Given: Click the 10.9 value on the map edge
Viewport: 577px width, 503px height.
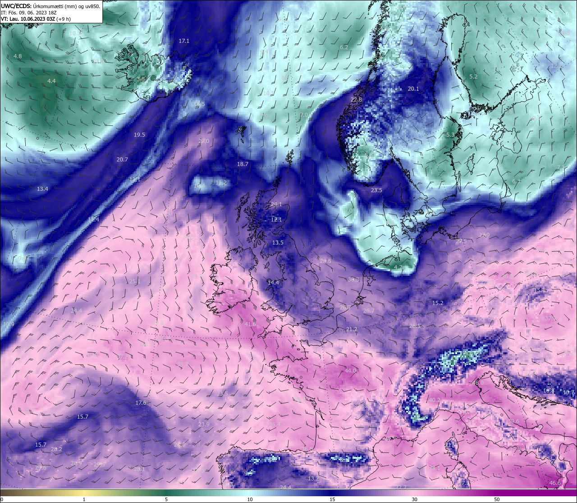Looking at the screenshot, I should coord(8,324).
